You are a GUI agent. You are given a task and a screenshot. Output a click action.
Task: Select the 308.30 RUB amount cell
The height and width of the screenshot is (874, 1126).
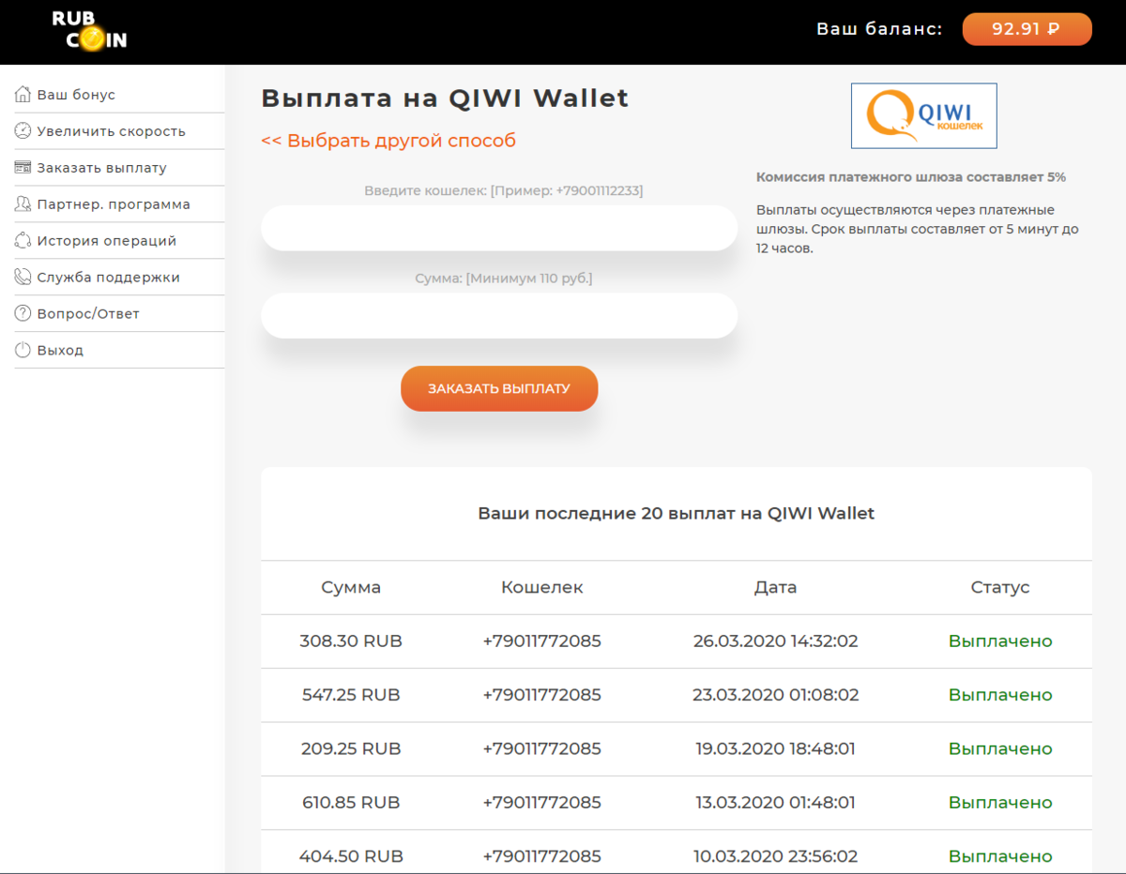pyautogui.click(x=351, y=641)
